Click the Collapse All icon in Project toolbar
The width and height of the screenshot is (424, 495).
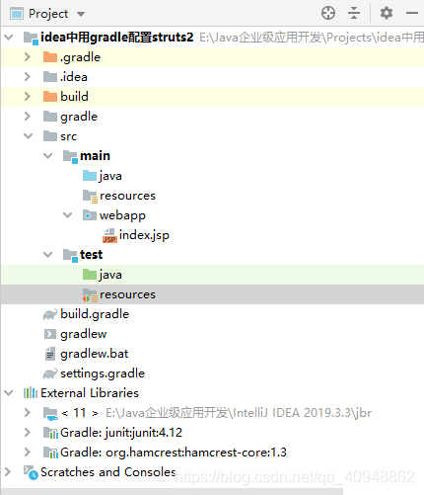point(354,13)
